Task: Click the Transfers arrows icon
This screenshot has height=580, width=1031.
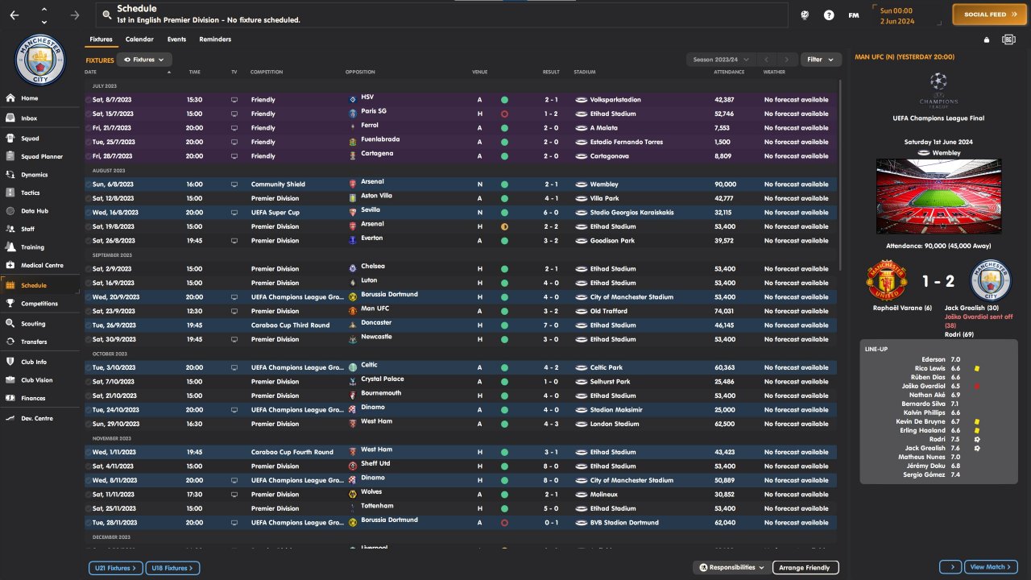Action: (x=10, y=342)
